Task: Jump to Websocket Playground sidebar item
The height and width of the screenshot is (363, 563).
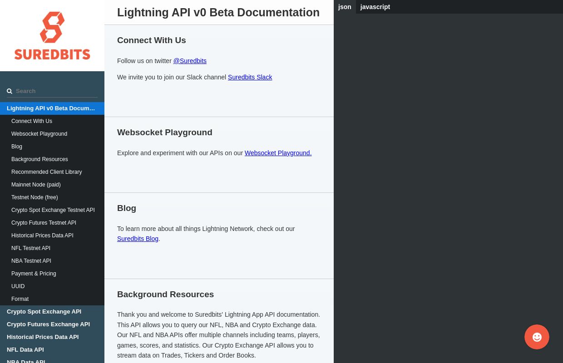Action: point(52,134)
